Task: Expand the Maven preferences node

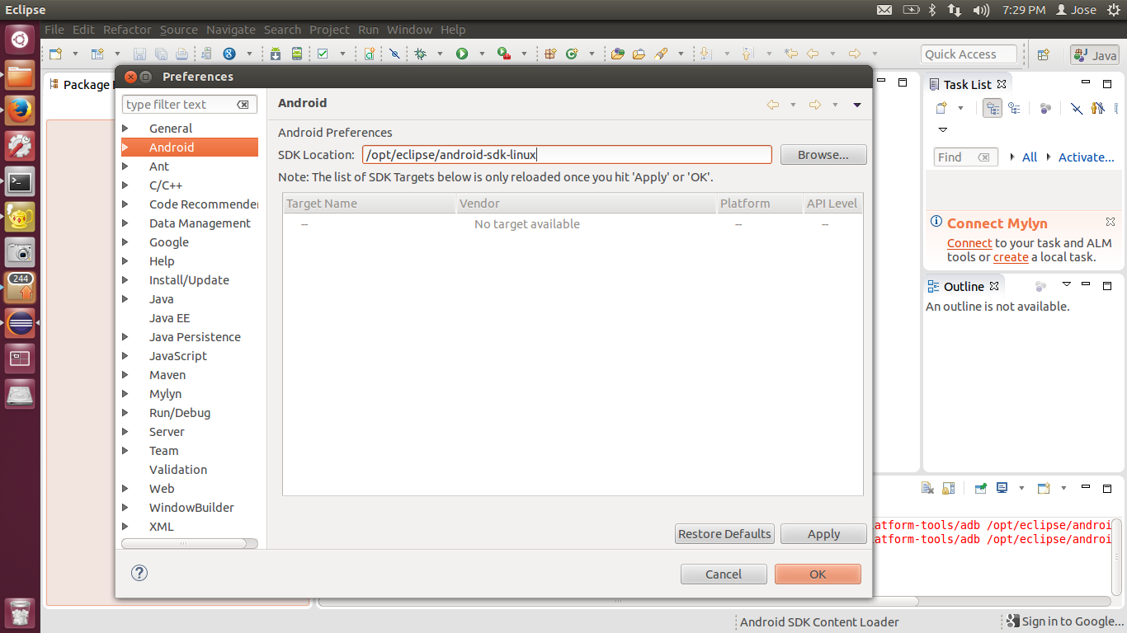Action: 125,375
